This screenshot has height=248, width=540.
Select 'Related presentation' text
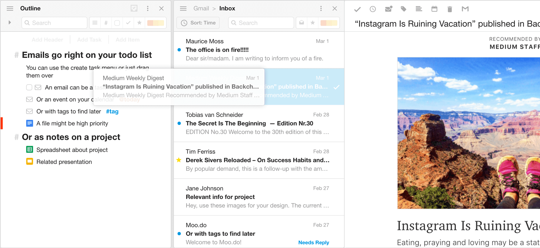64,162
